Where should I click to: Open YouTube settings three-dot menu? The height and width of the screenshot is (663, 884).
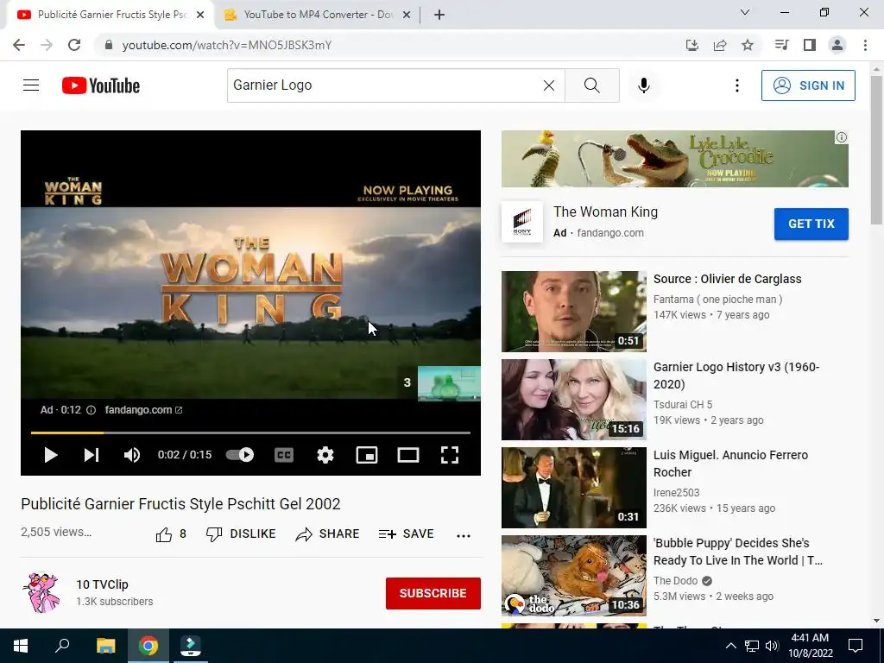click(x=737, y=85)
